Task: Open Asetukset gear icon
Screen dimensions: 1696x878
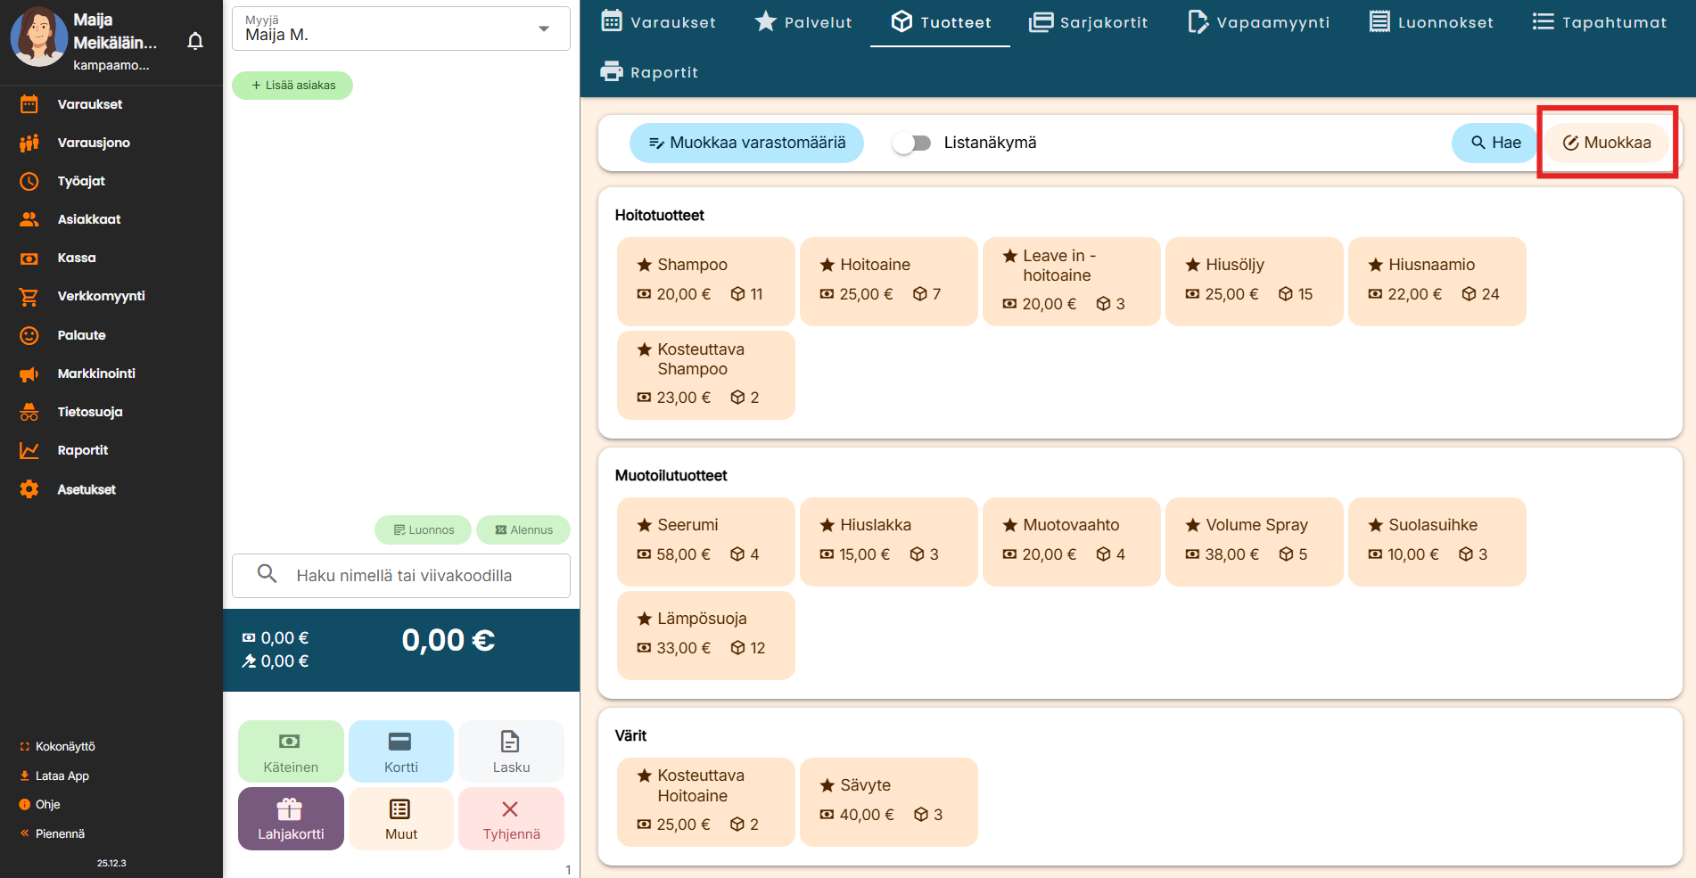Action: pyautogui.click(x=29, y=489)
